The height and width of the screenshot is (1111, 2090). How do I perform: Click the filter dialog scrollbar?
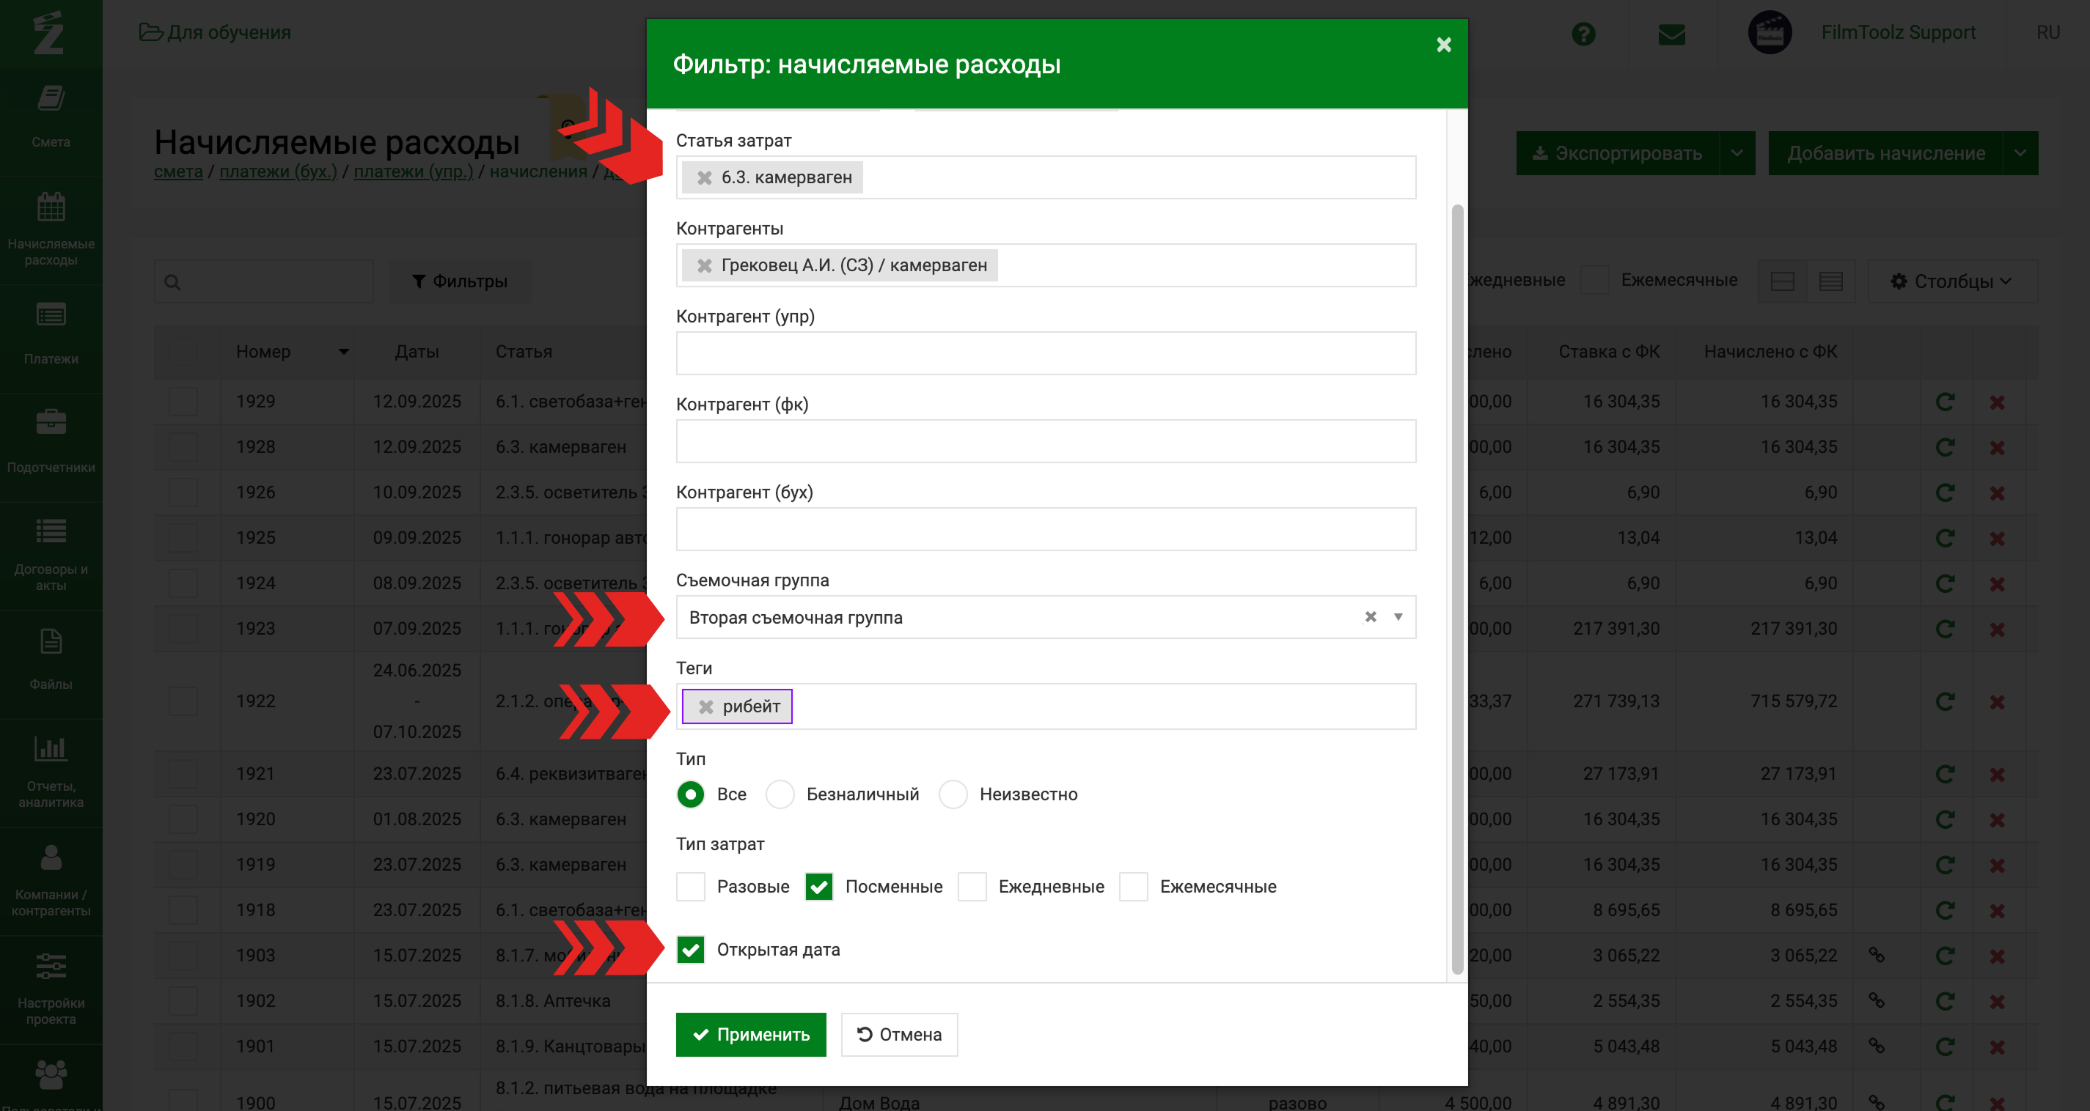pyautogui.click(x=1457, y=589)
